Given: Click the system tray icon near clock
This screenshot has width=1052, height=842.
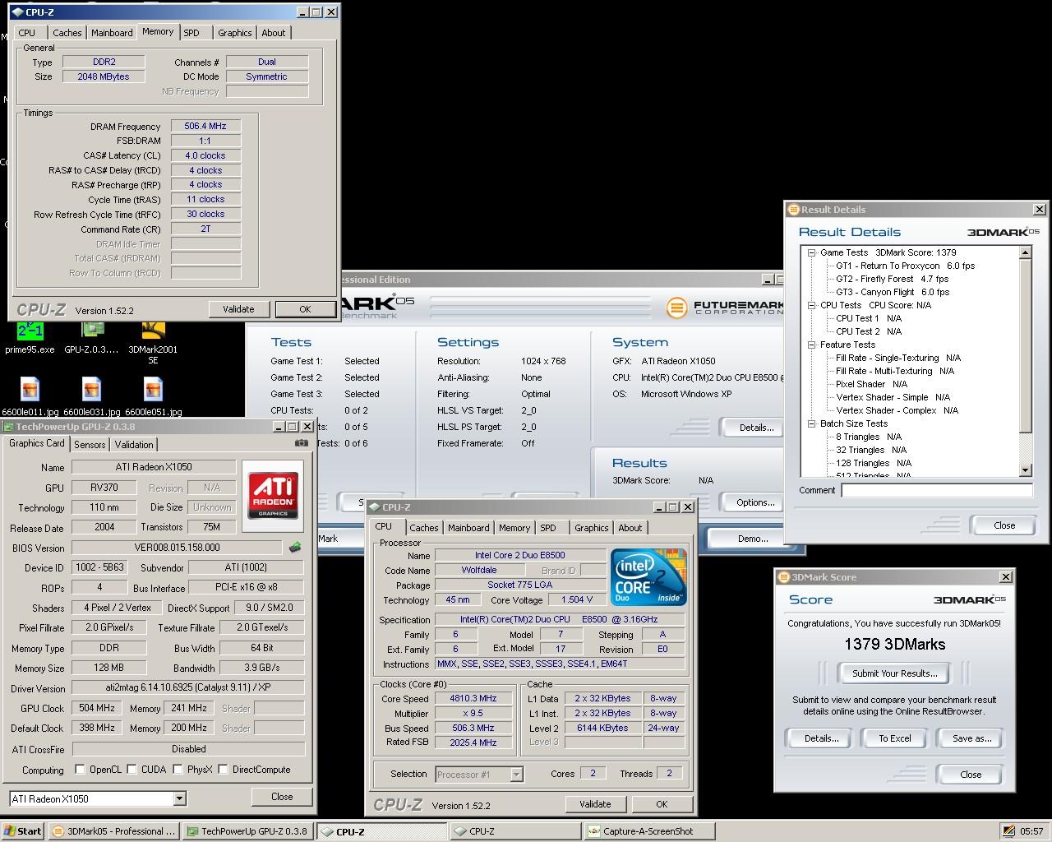Looking at the screenshot, I should (x=1008, y=831).
